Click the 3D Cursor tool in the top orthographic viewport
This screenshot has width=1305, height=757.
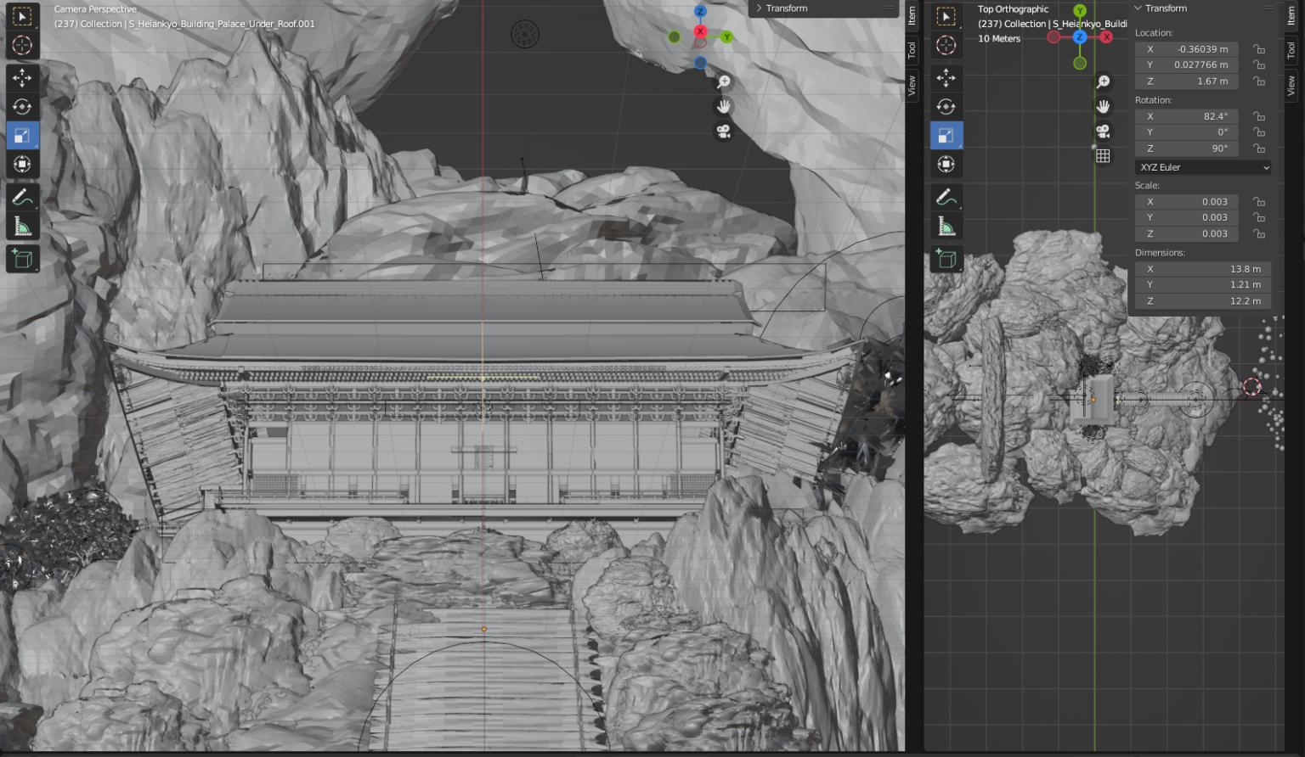(x=946, y=45)
